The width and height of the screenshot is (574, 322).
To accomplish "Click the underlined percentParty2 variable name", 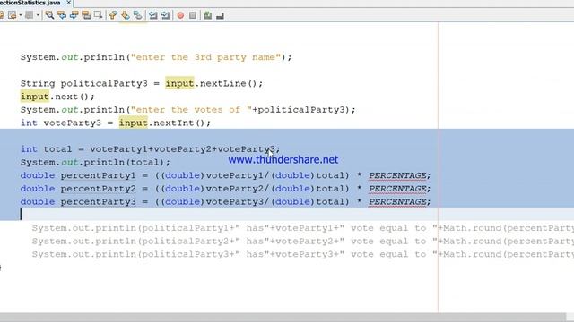I will (98, 189).
